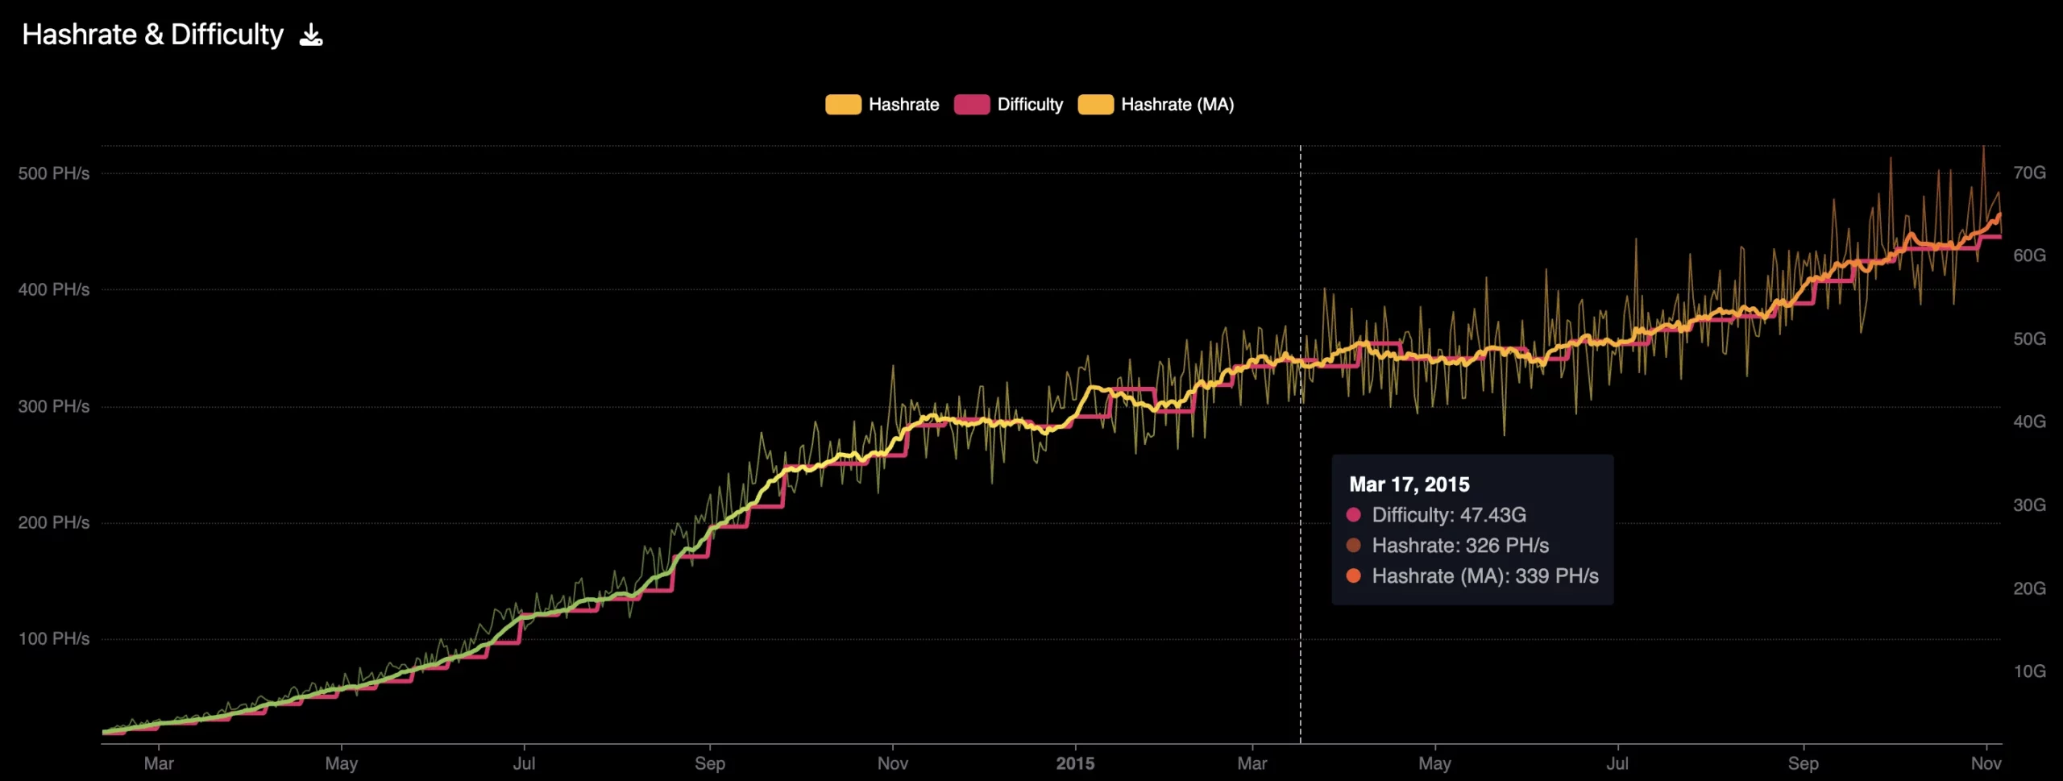Image resolution: width=2063 pixels, height=781 pixels.
Task: Hide the Difficulty series via its legend label
Action: 1029,104
